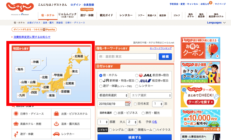Open the レンタカー 10,000円分 coupon banner
Viewport: 231px width, 140px height.
(200, 120)
